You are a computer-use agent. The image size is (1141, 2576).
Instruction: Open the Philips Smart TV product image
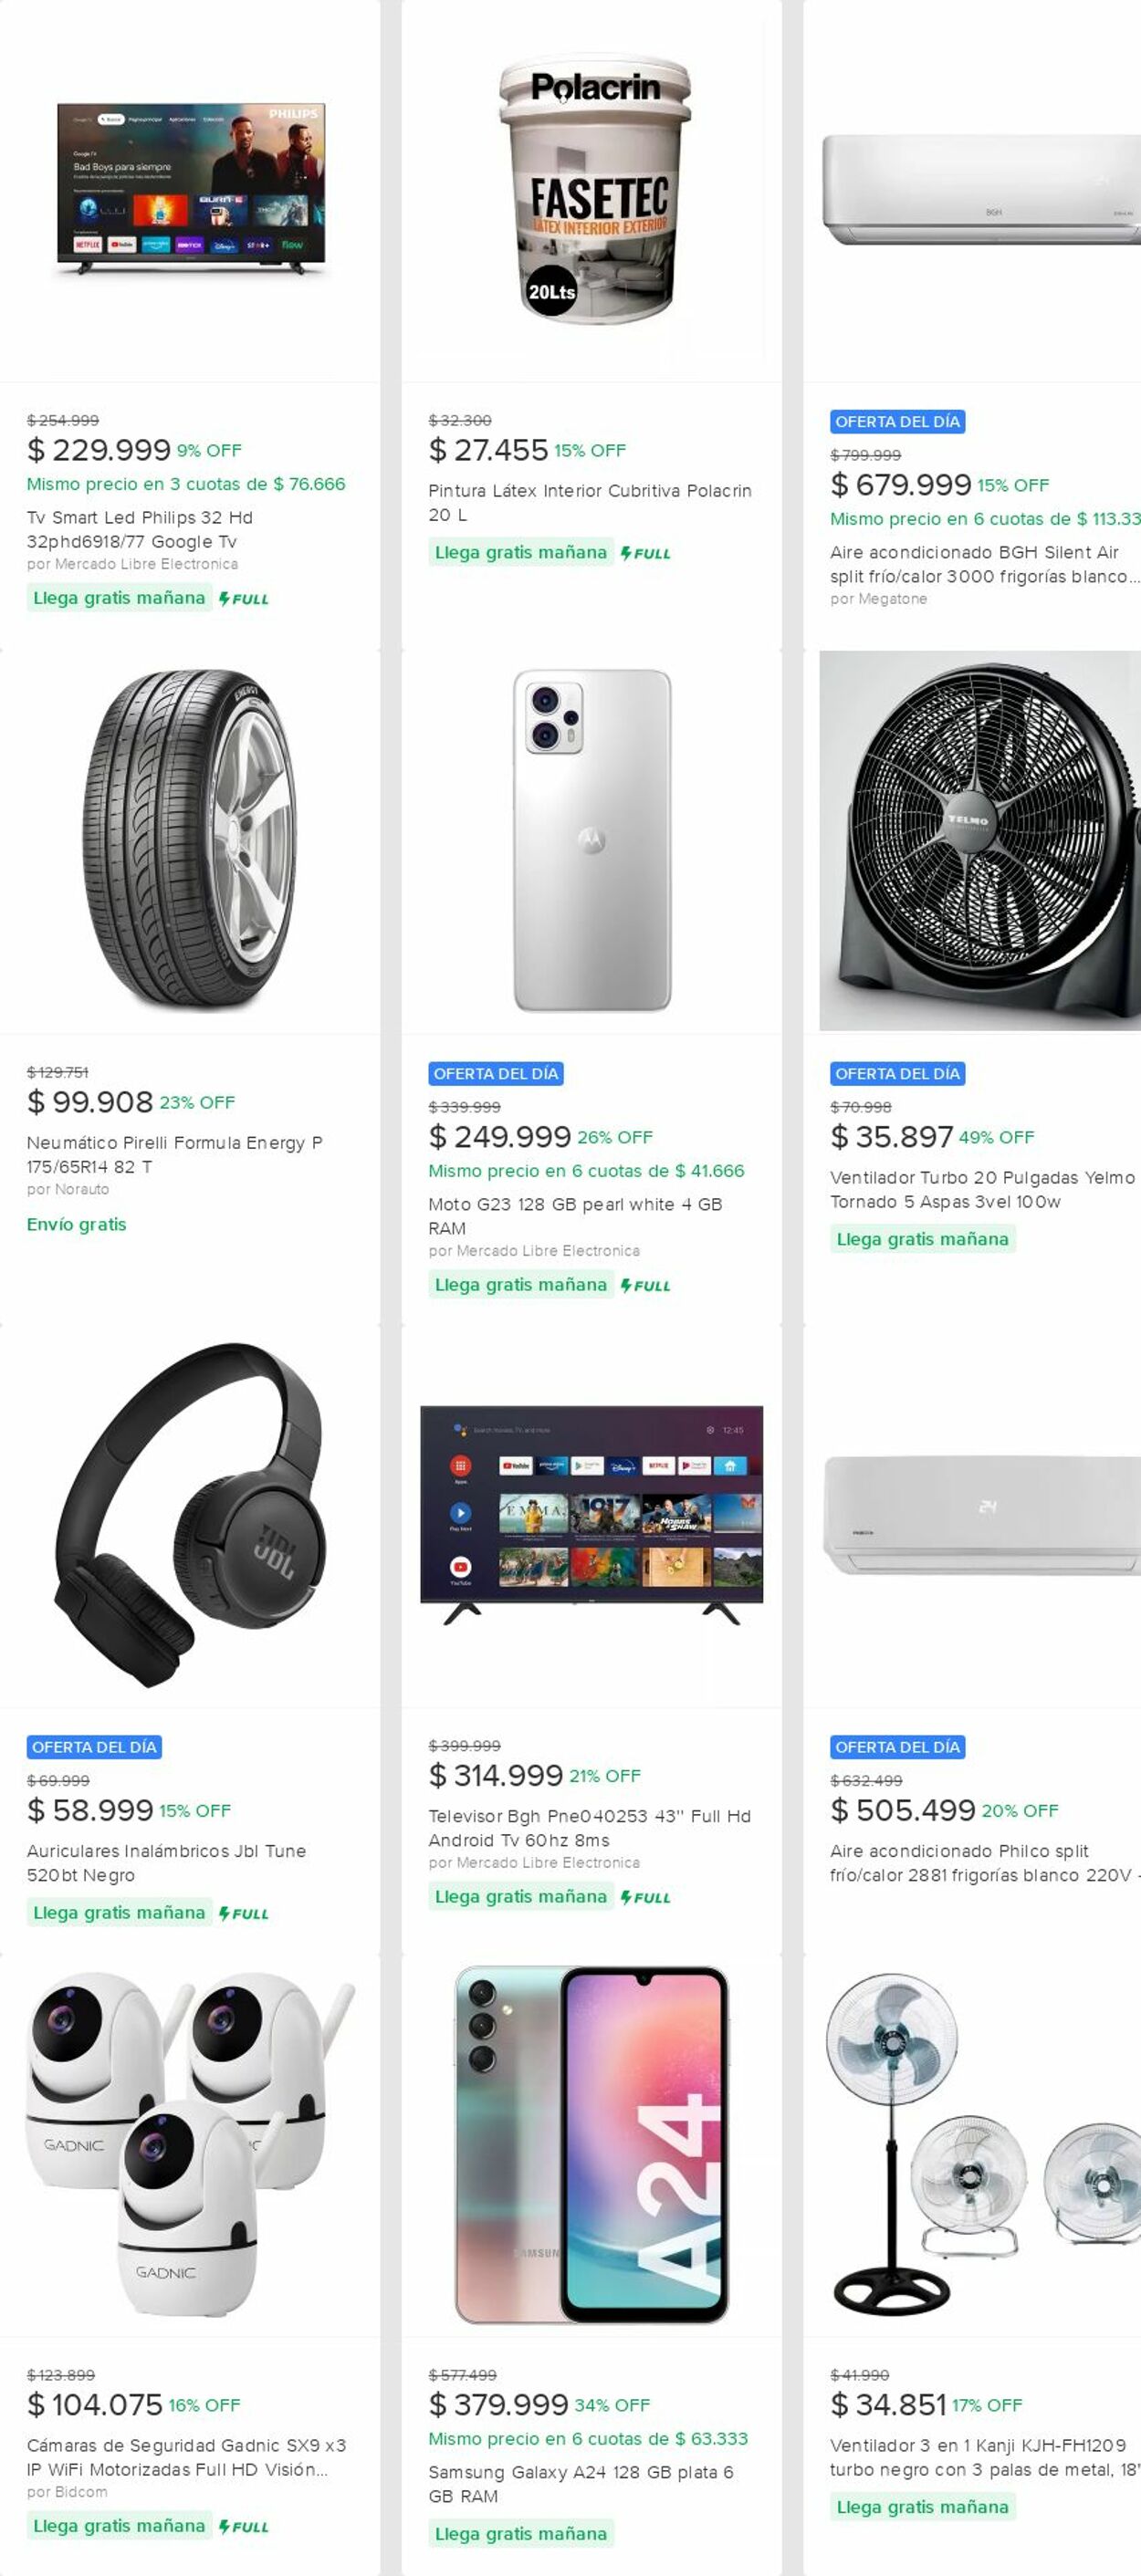(x=190, y=190)
